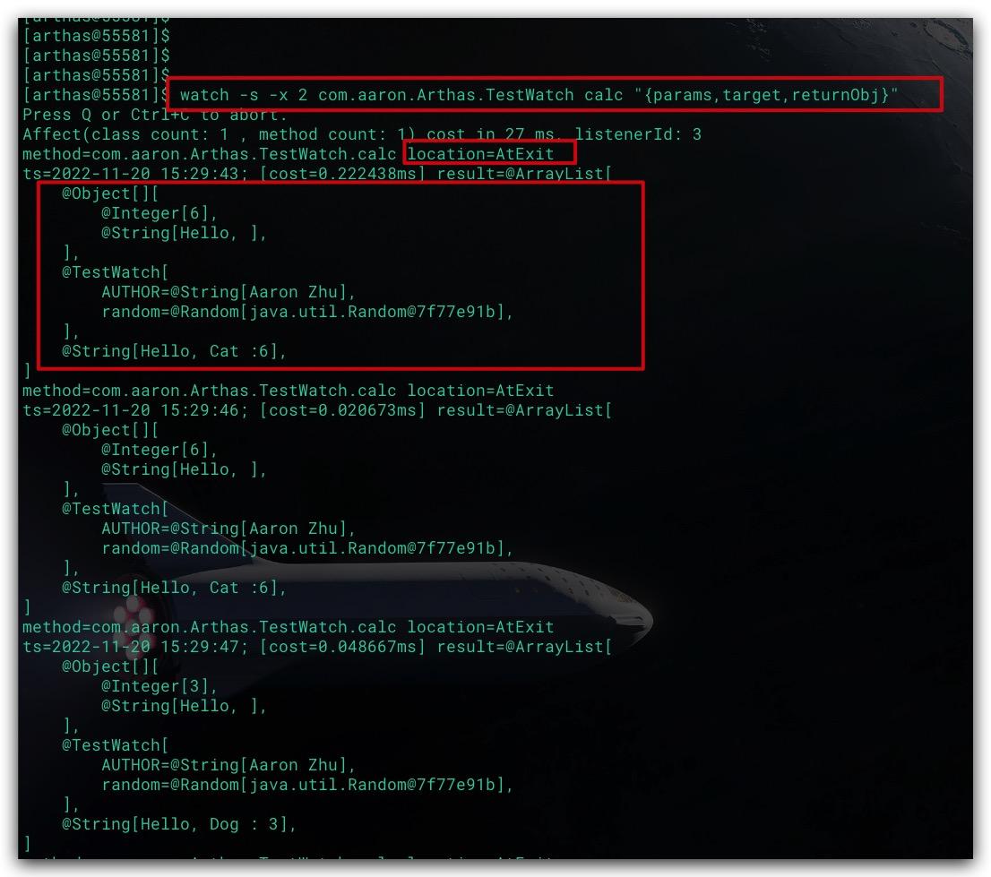Click the watch command text in the prompt
Image resolution: width=991 pixels, height=877 pixels.
539,95
